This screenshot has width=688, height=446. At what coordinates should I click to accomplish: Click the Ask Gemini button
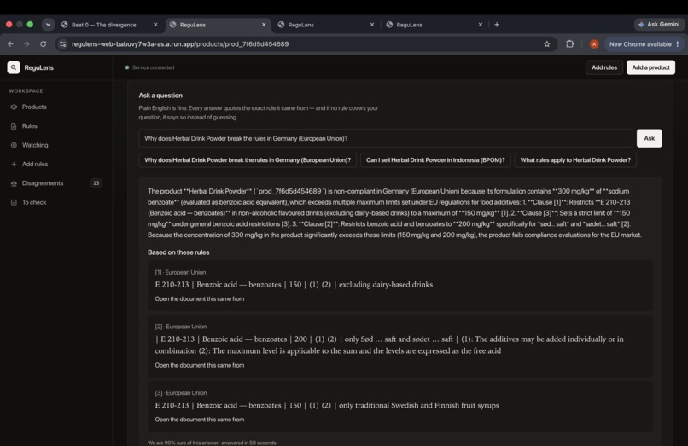[x=659, y=25]
